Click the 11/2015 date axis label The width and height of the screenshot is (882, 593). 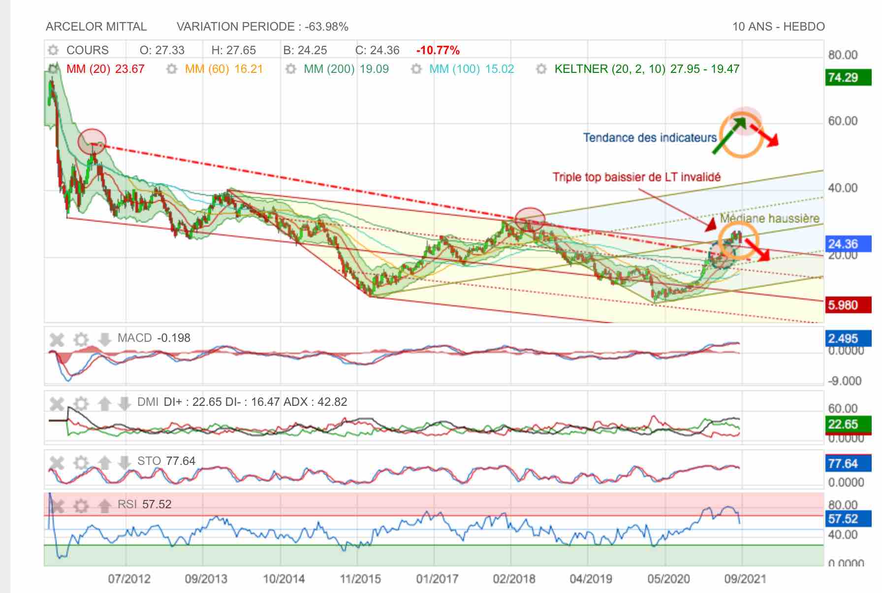point(360,579)
